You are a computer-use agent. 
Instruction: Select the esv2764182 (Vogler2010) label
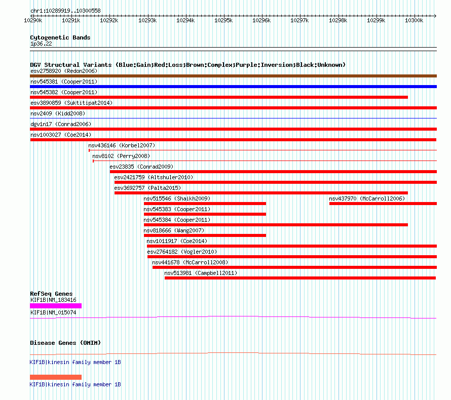[x=182, y=252]
